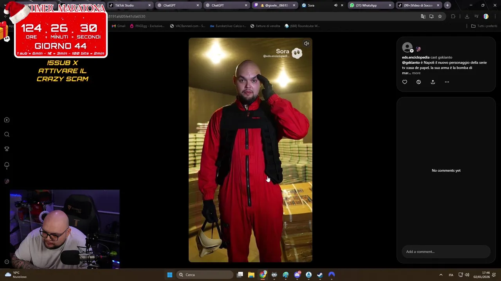Open the weather widget 10°C Nuvoloso
Viewport: 501px width, 281px height.
[x=16, y=275]
